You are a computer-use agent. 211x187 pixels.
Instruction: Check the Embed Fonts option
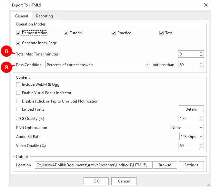click(x=18, y=109)
